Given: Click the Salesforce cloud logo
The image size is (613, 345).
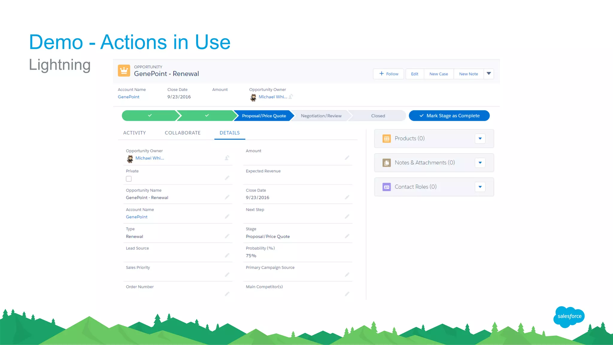Looking at the screenshot, I should click(569, 317).
